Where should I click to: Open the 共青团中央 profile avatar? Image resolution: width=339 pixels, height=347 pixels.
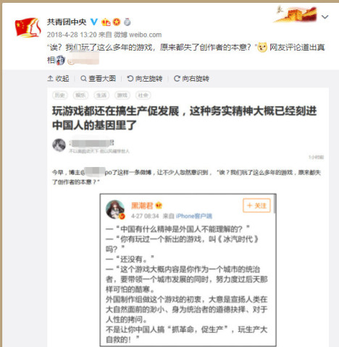pos(28,27)
